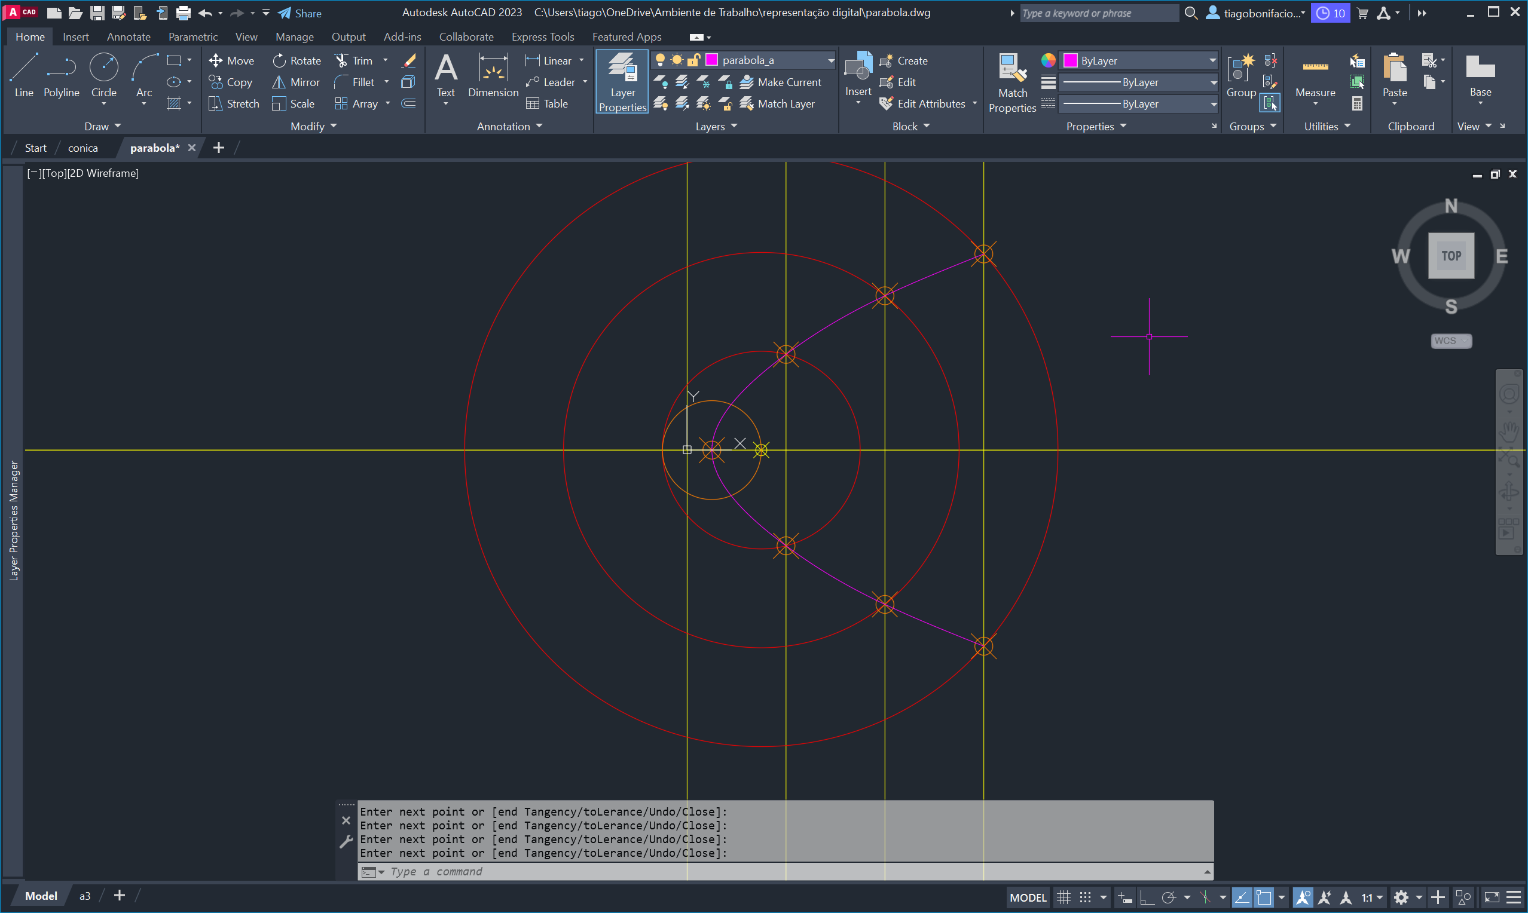Click the Mirror modify tool
1528x913 pixels.
(x=296, y=82)
